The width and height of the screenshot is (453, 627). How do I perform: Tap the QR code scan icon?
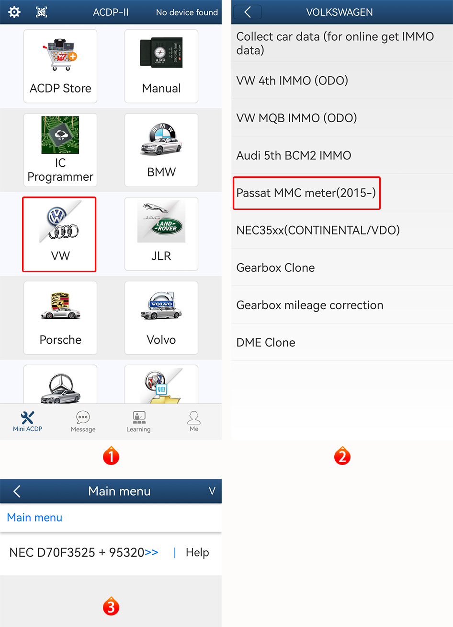(x=42, y=12)
